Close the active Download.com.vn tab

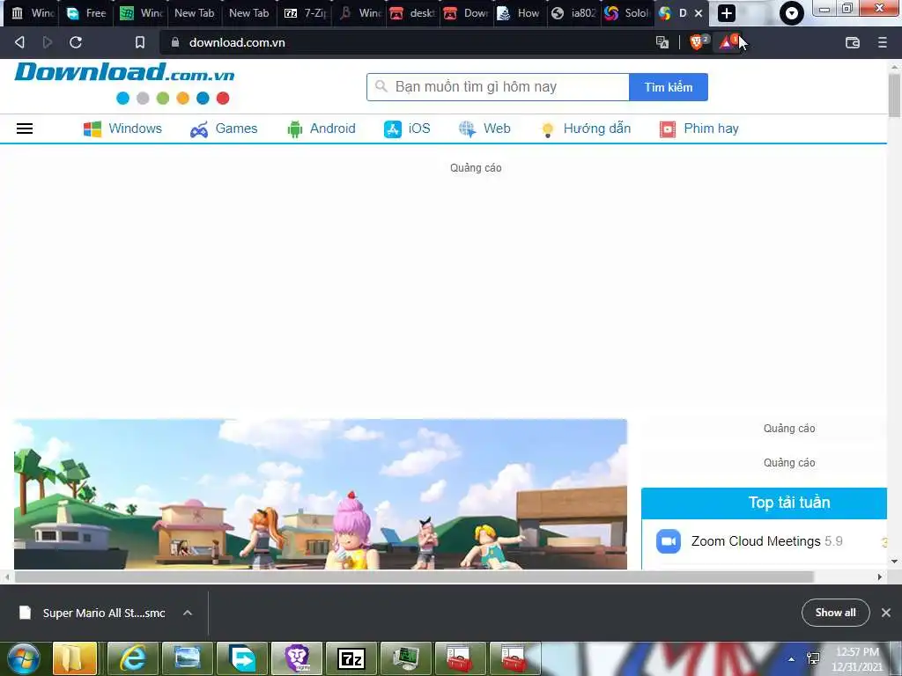(699, 13)
